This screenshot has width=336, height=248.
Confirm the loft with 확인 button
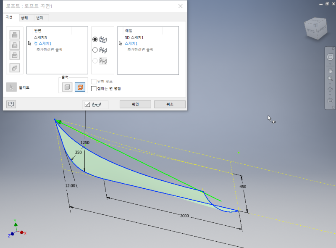(x=135, y=104)
